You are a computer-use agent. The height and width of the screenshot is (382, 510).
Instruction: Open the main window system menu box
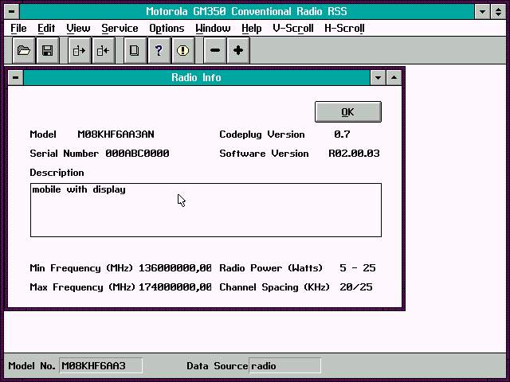coord(11,12)
